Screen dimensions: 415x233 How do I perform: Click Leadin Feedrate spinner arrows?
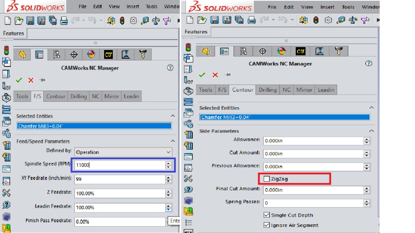coord(168,208)
